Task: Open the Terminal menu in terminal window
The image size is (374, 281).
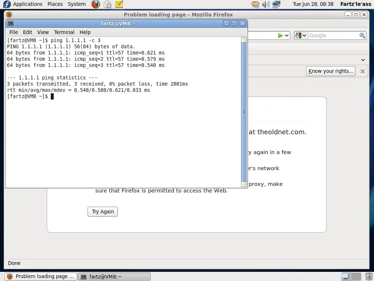Action: pyautogui.click(x=64, y=32)
